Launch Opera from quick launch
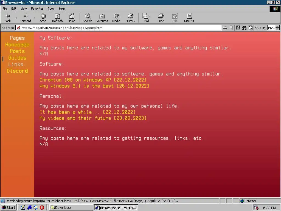The width and height of the screenshot is (281, 211). click(x=42, y=208)
